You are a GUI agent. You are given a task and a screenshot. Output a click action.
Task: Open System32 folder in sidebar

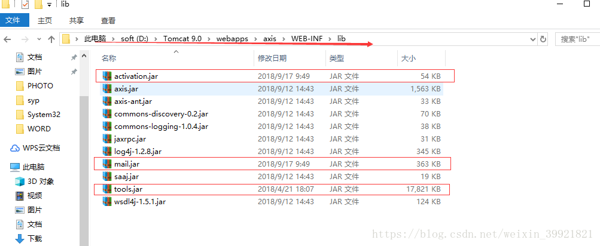(x=44, y=115)
